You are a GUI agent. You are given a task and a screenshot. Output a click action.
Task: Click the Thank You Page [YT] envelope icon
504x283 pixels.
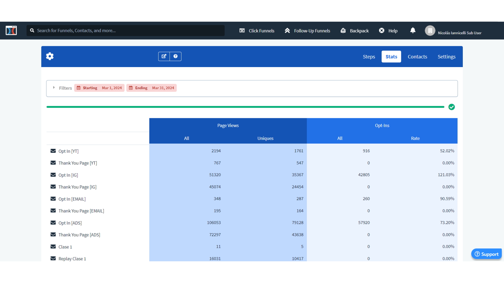tap(53, 163)
